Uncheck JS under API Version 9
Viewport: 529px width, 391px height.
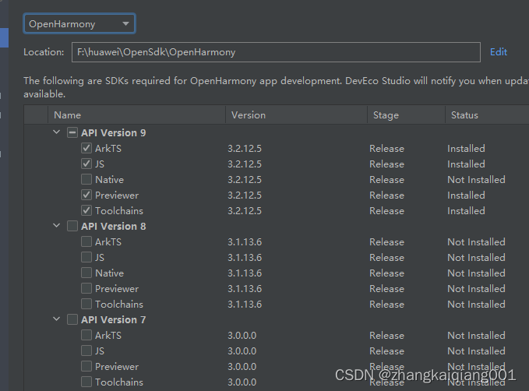tap(86, 164)
